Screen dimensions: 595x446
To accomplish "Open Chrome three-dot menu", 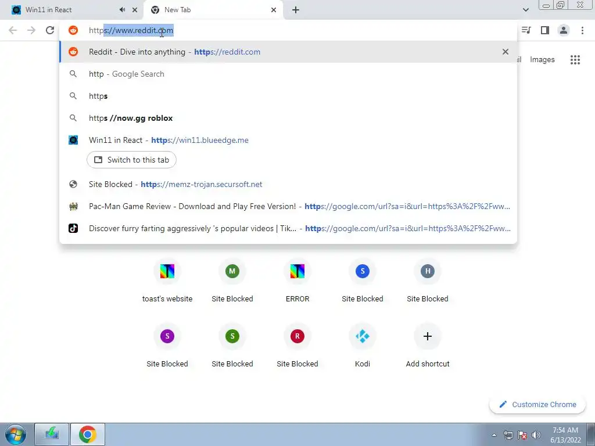I will pos(582,30).
